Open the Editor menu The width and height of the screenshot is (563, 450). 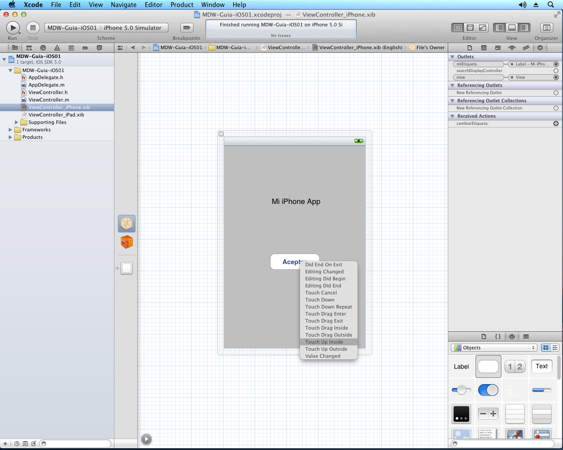point(154,5)
